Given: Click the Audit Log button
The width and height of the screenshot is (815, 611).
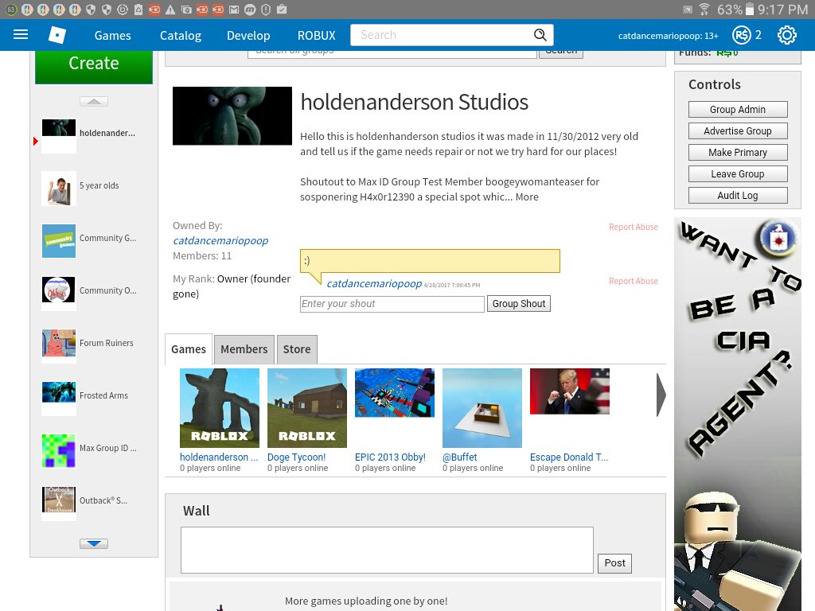Looking at the screenshot, I should 738,196.
